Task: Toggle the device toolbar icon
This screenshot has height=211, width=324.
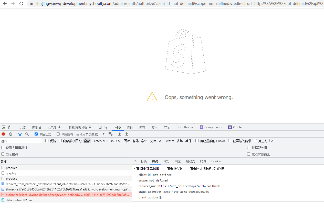Action: 10,127
